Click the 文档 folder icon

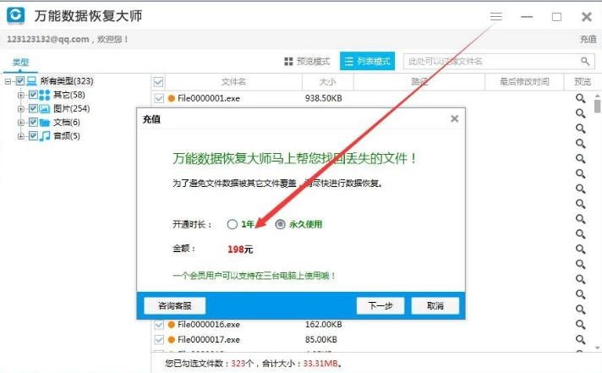(x=45, y=123)
